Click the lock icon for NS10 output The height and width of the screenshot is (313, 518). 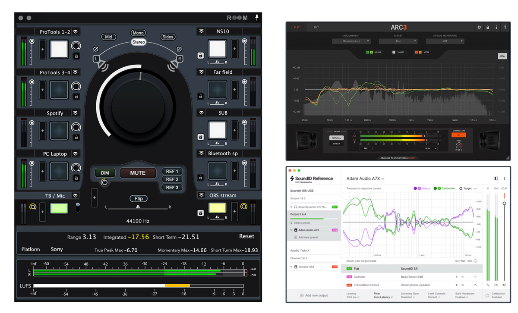(x=200, y=56)
